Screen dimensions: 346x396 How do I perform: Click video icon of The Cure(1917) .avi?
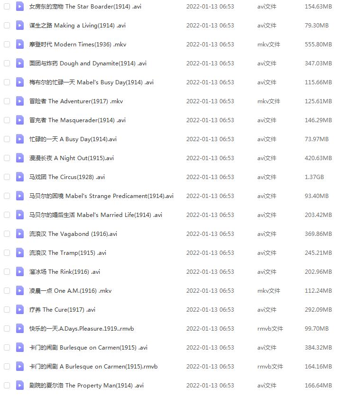tap(20, 310)
